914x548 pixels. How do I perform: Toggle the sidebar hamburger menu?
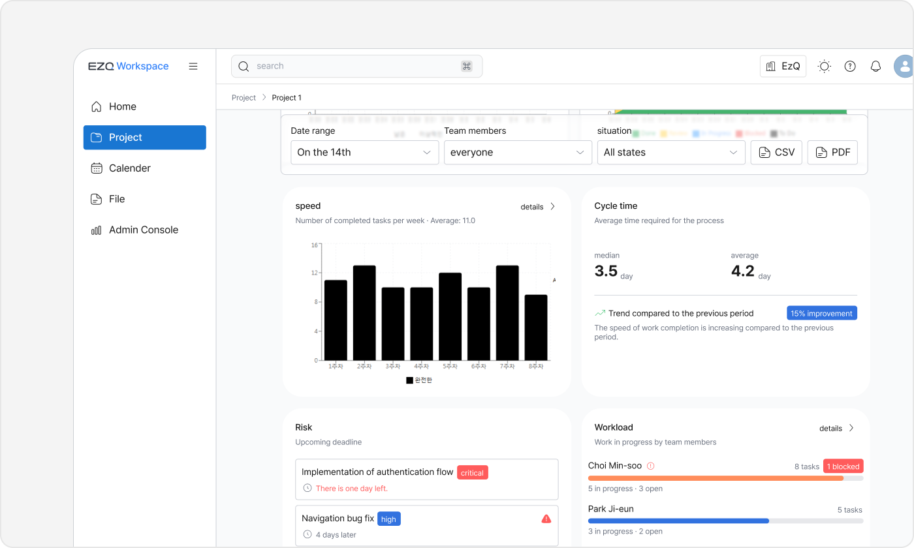click(x=193, y=66)
